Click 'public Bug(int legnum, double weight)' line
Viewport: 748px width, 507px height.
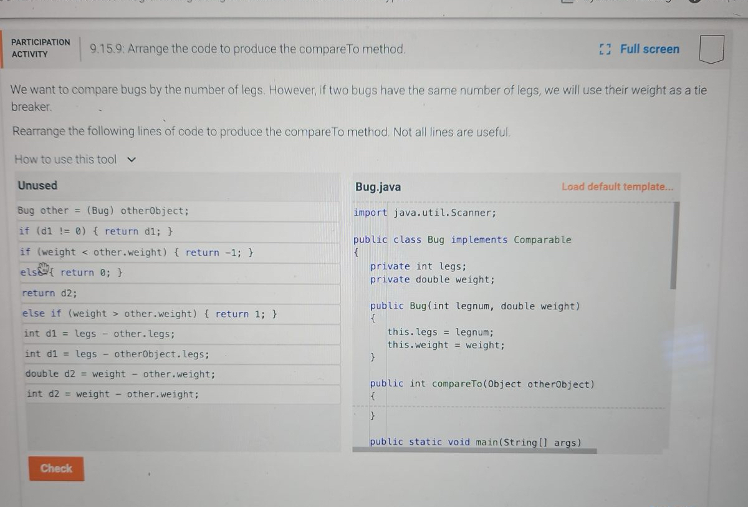(475, 306)
